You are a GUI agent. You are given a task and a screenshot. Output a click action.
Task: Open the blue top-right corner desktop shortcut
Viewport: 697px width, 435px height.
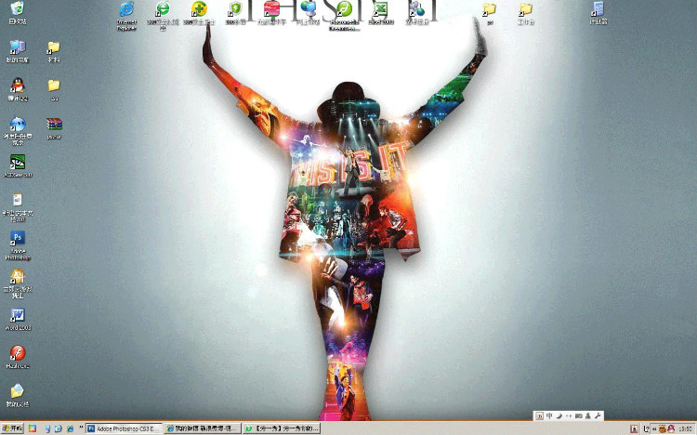point(598,13)
